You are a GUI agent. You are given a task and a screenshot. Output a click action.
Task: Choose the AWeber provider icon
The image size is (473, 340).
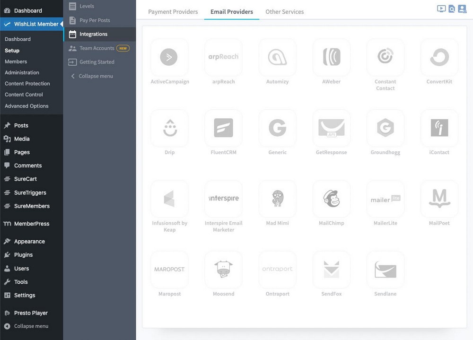(331, 57)
